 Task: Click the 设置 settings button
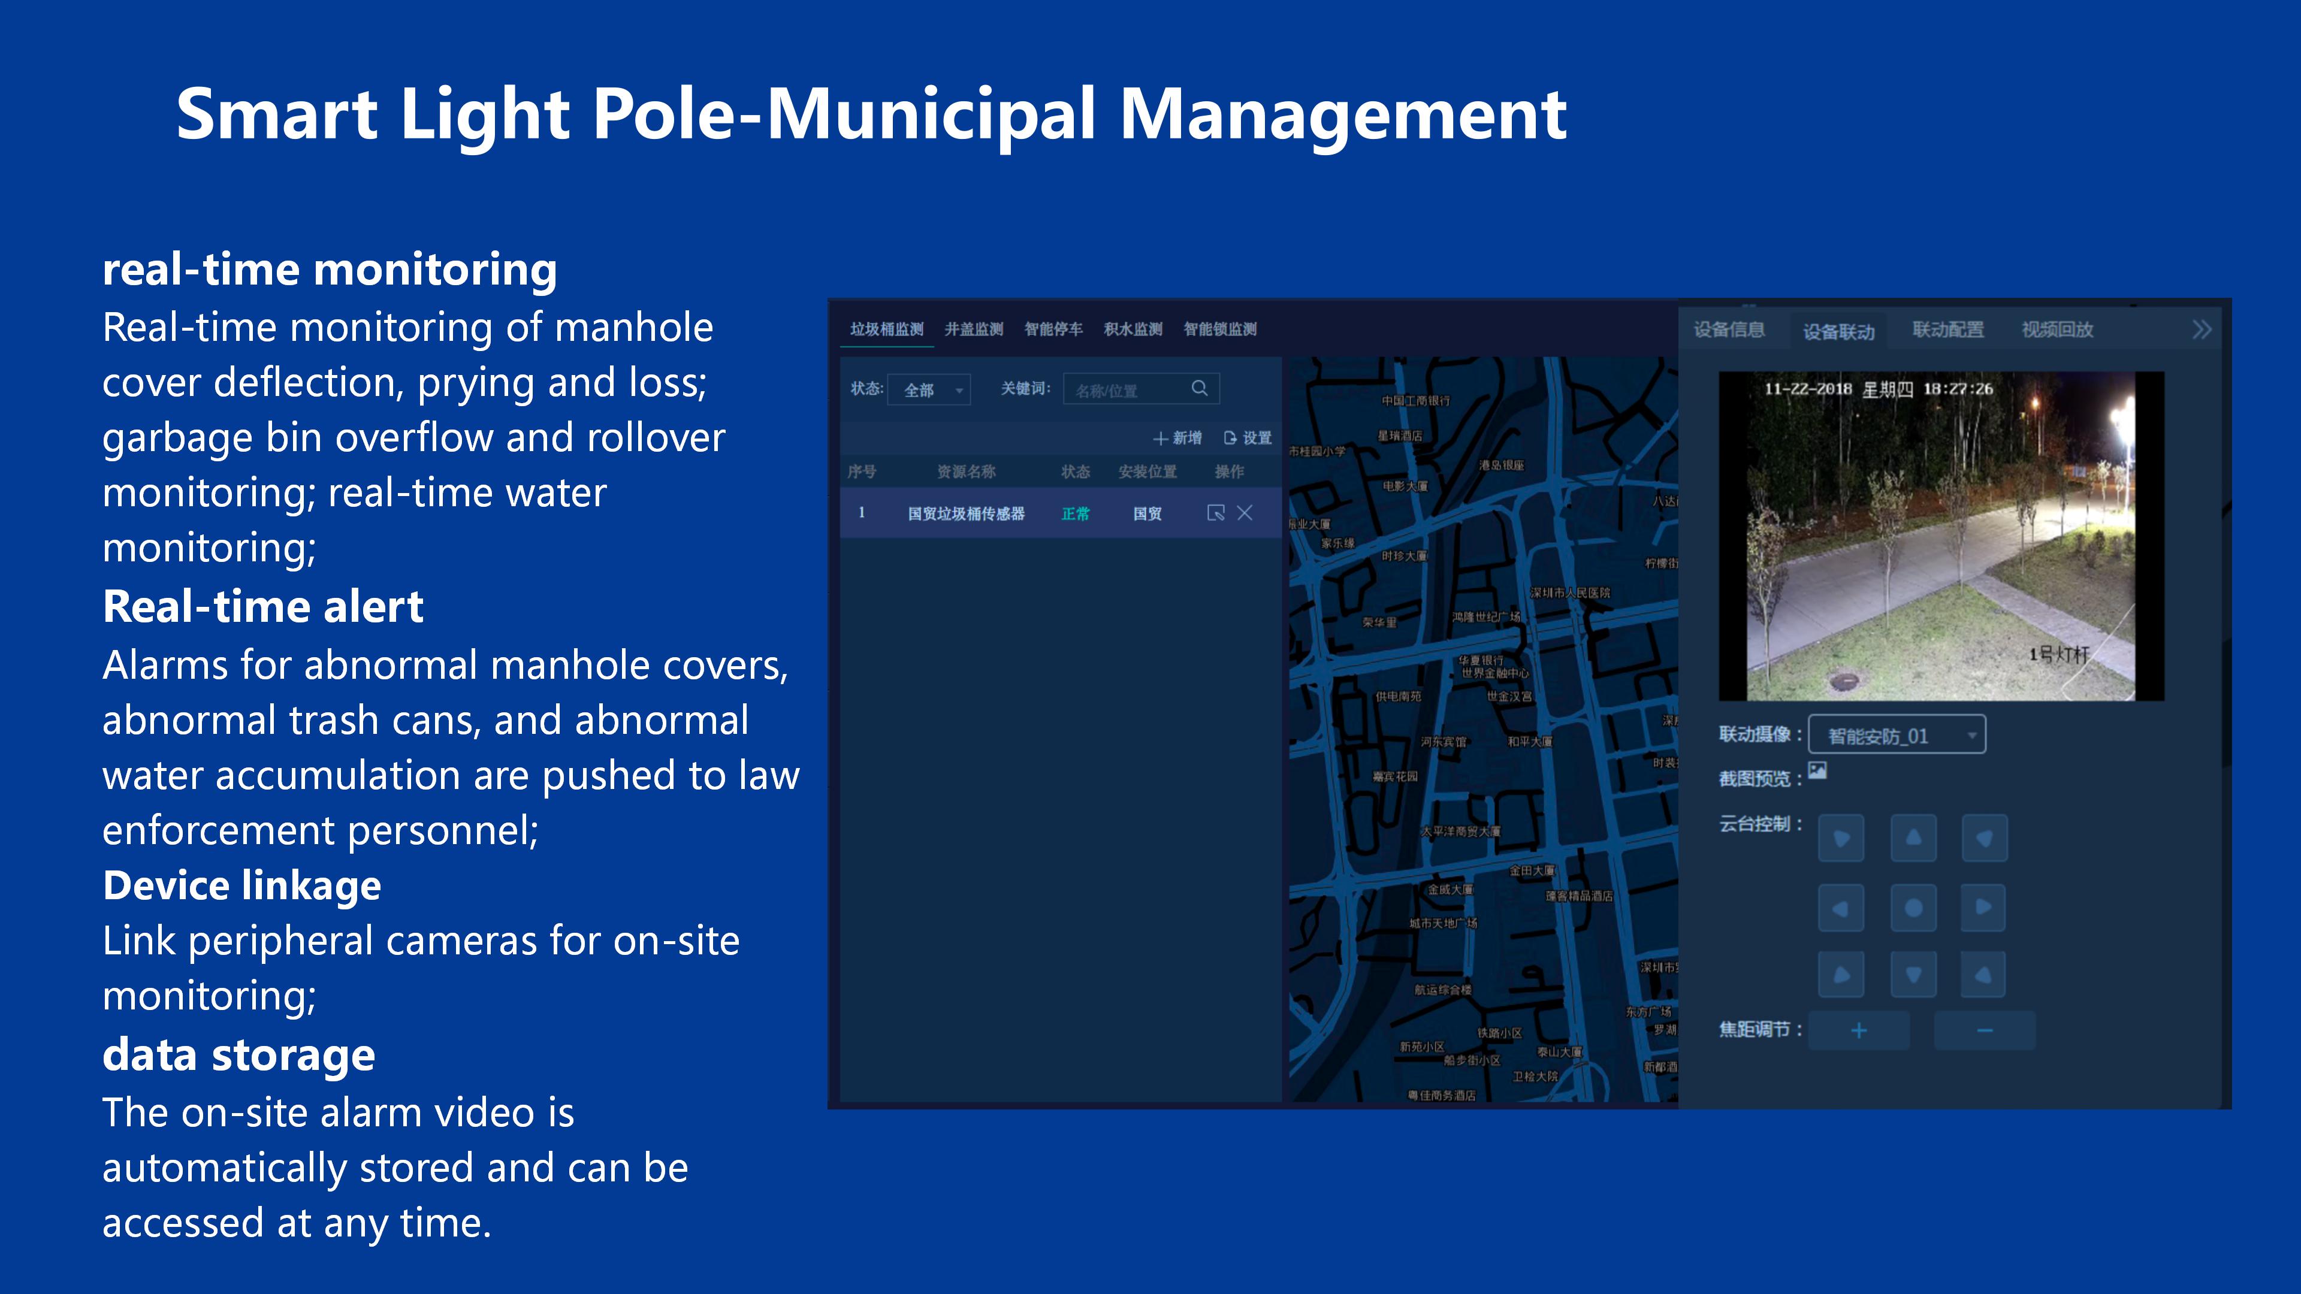tap(1247, 437)
